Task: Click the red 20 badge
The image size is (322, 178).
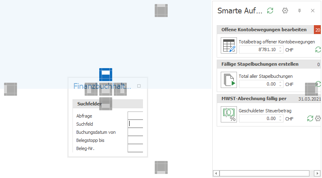Action: point(318,30)
